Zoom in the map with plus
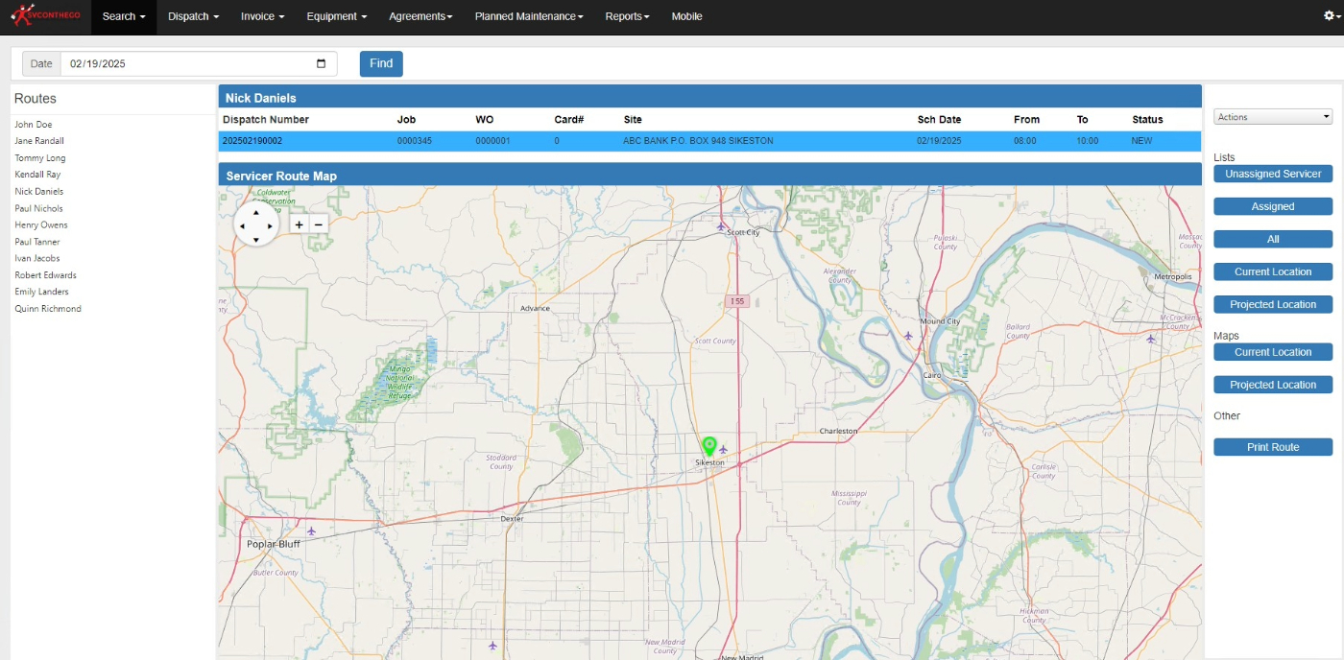Screen dimensions: 1344x660 [299, 224]
